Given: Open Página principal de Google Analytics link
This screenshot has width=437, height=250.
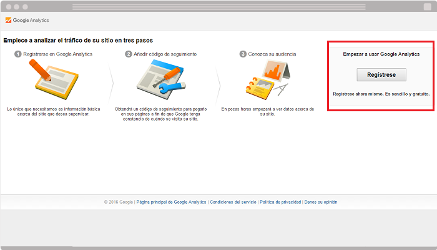Looking at the screenshot, I should click(x=171, y=202).
